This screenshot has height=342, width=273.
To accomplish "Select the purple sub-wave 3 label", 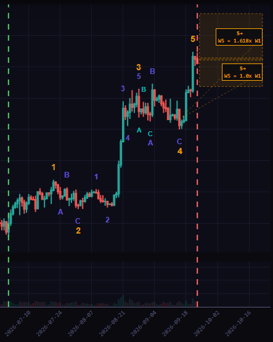I will (x=123, y=88).
